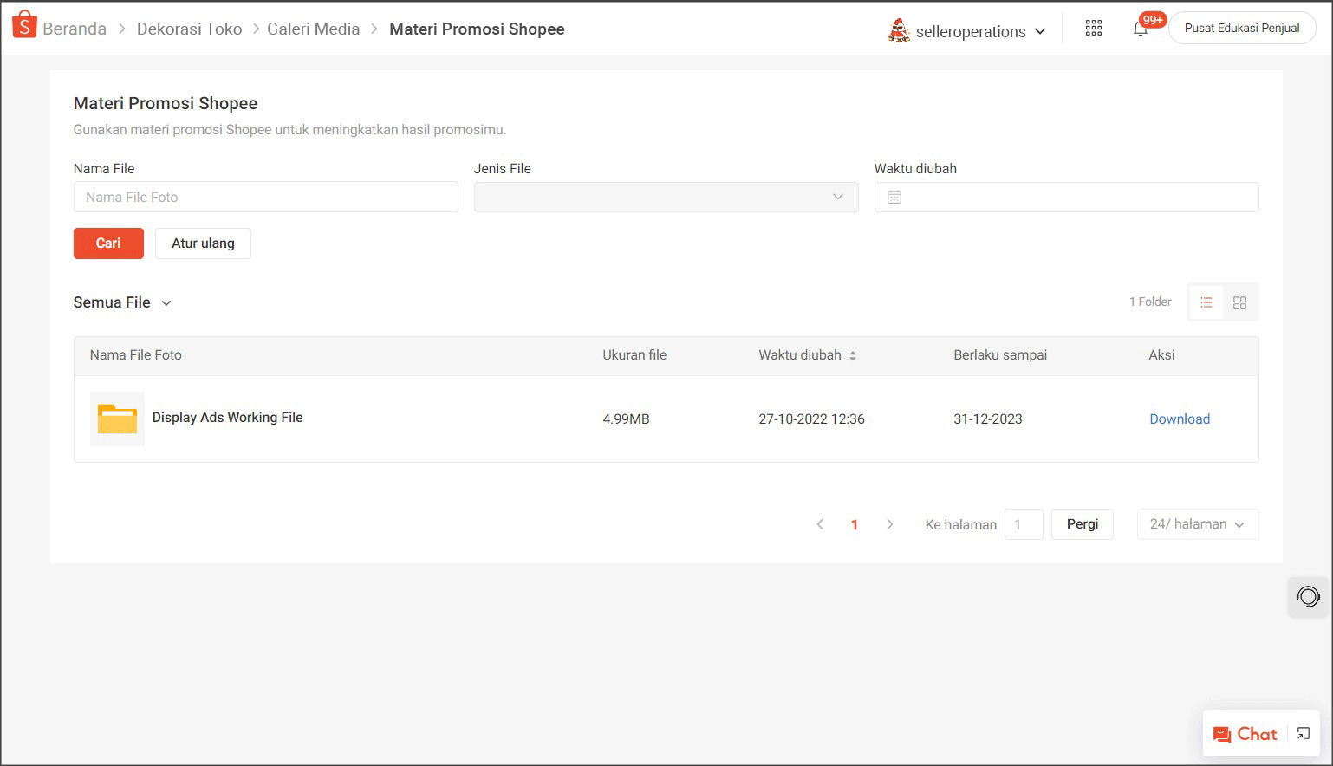Screen dimensions: 1333x766
Task: Open the Display Ads Working File folder icon
Action: click(117, 419)
